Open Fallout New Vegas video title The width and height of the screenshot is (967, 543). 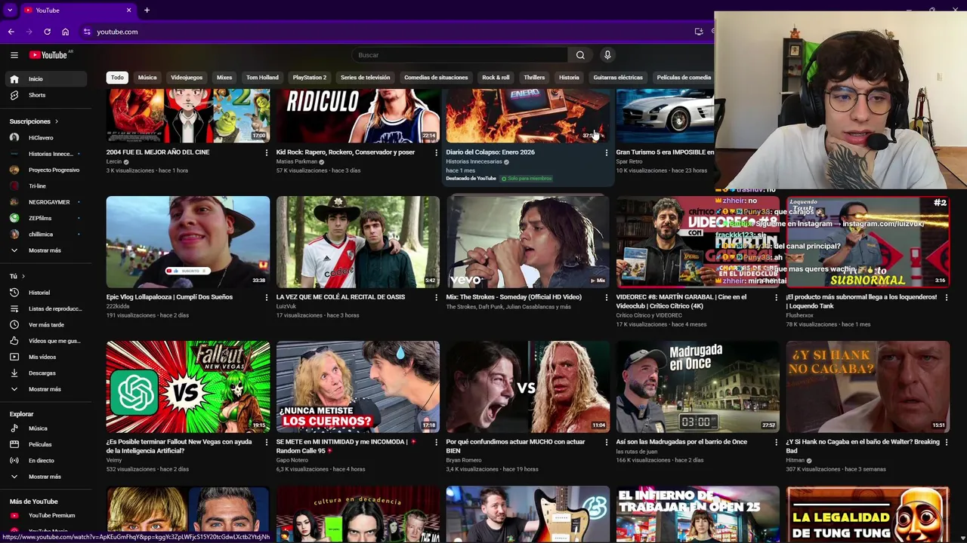[179, 446]
